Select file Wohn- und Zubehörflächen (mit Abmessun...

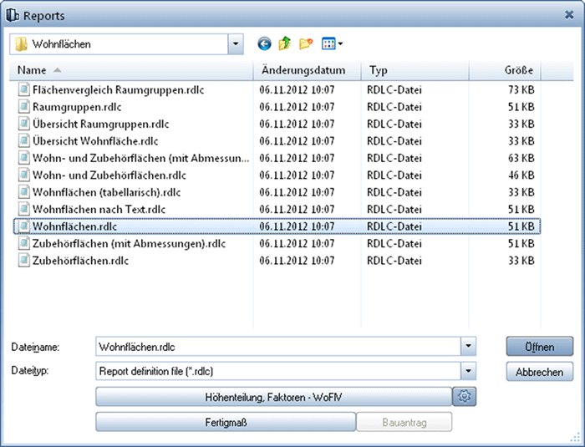pyautogui.click(x=140, y=158)
